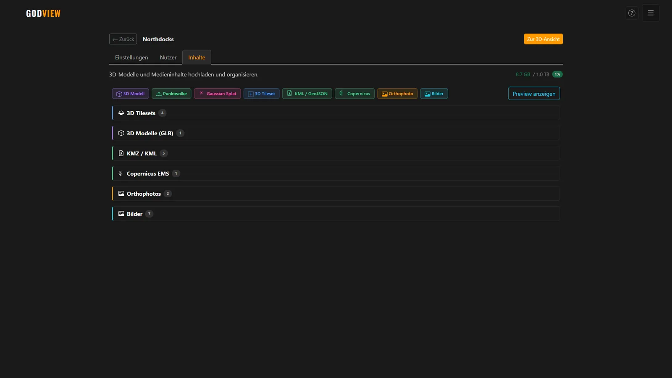Open the help question mark icon
672x378 pixels.
pyautogui.click(x=632, y=13)
